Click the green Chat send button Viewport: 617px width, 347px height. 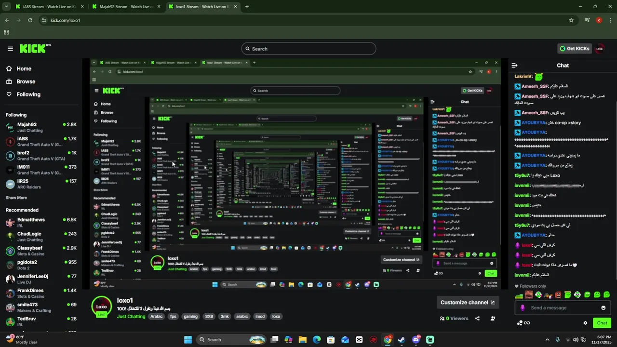point(602,323)
